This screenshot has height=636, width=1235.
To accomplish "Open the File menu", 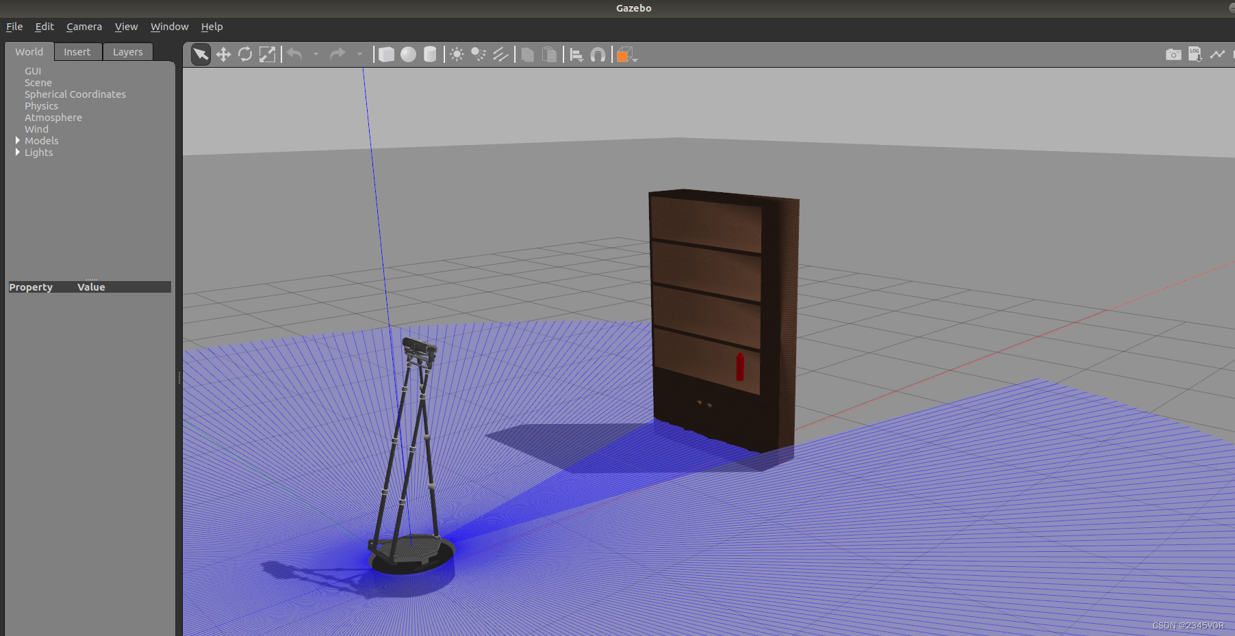I will click(x=14, y=27).
